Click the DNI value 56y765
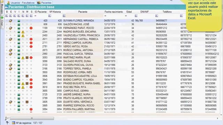Image resolution: width=223 pixels, height=125 pixels. (139, 21)
